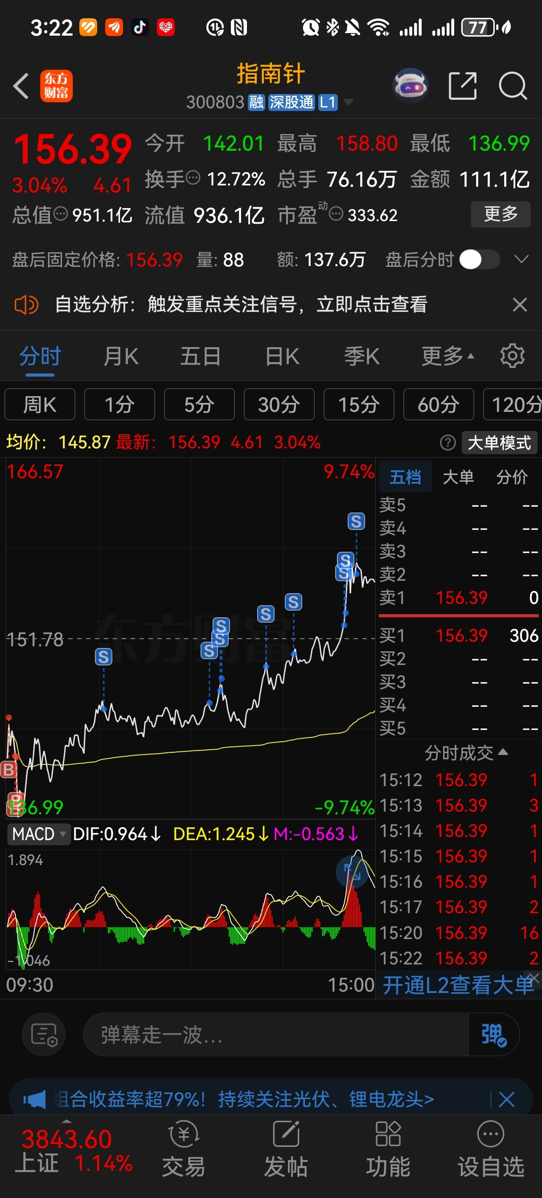Expand the 上证 index bar
542x1198 pixels.
coord(66,1121)
